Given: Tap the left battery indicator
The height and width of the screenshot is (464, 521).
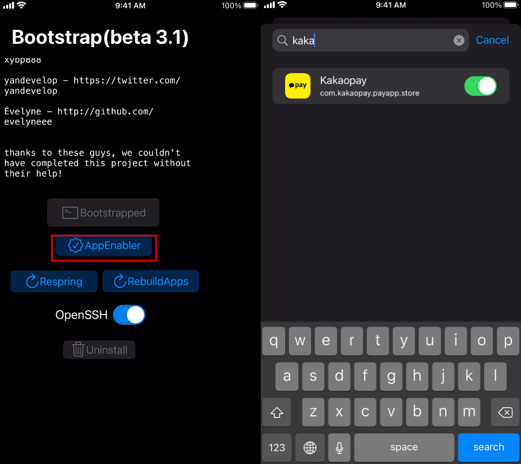Looking at the screenshot, I should click(250, 5).
